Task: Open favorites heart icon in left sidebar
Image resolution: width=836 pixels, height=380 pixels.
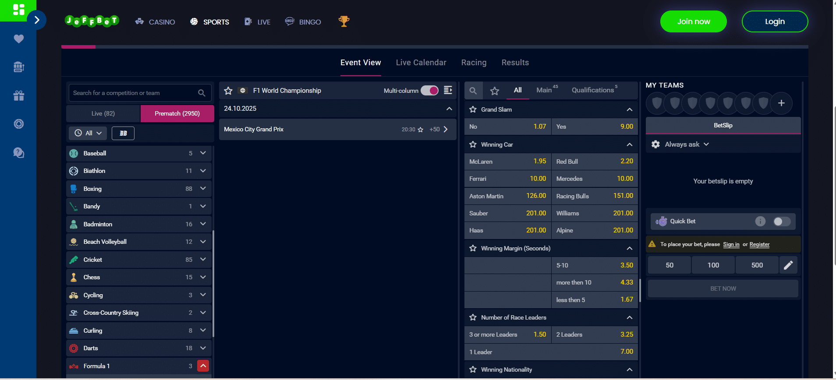Action: point(18,39)
